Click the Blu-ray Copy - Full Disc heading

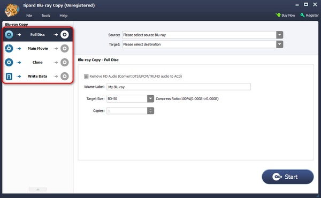[98, 60]
